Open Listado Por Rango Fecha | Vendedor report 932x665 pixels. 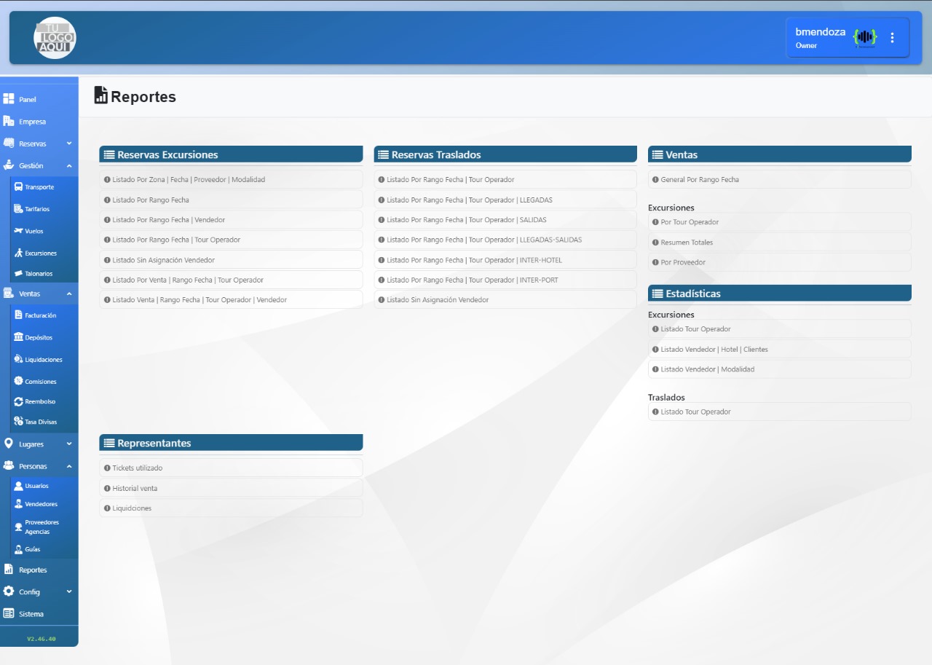(168, 220)
